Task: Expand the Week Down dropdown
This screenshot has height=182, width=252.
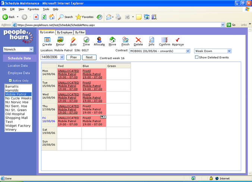Action: (229, 51)
